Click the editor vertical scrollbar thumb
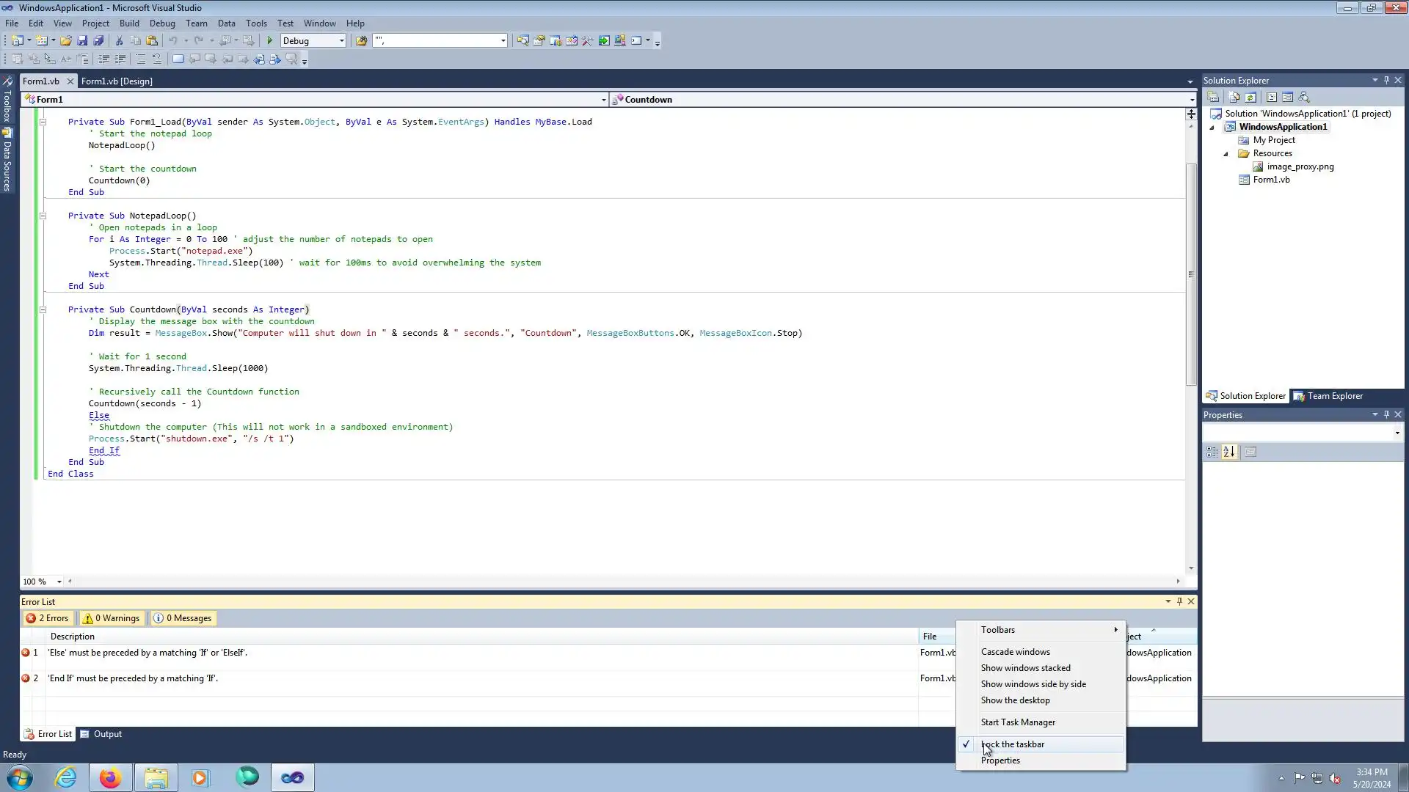1409x792 pixels. click(1191, 273)
